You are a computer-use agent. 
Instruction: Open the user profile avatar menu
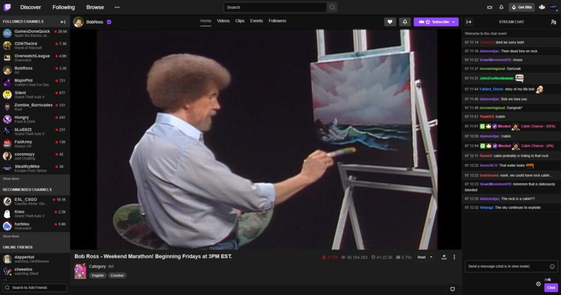554,7
